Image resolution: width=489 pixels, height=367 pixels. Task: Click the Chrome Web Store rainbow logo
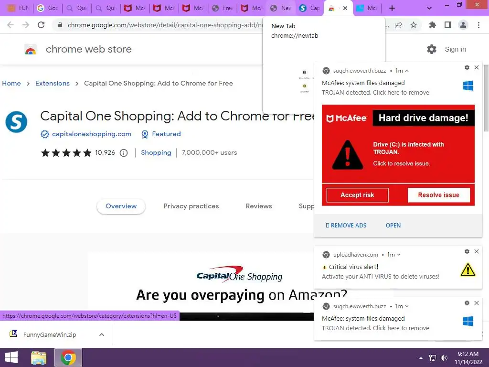click(31, 49)
